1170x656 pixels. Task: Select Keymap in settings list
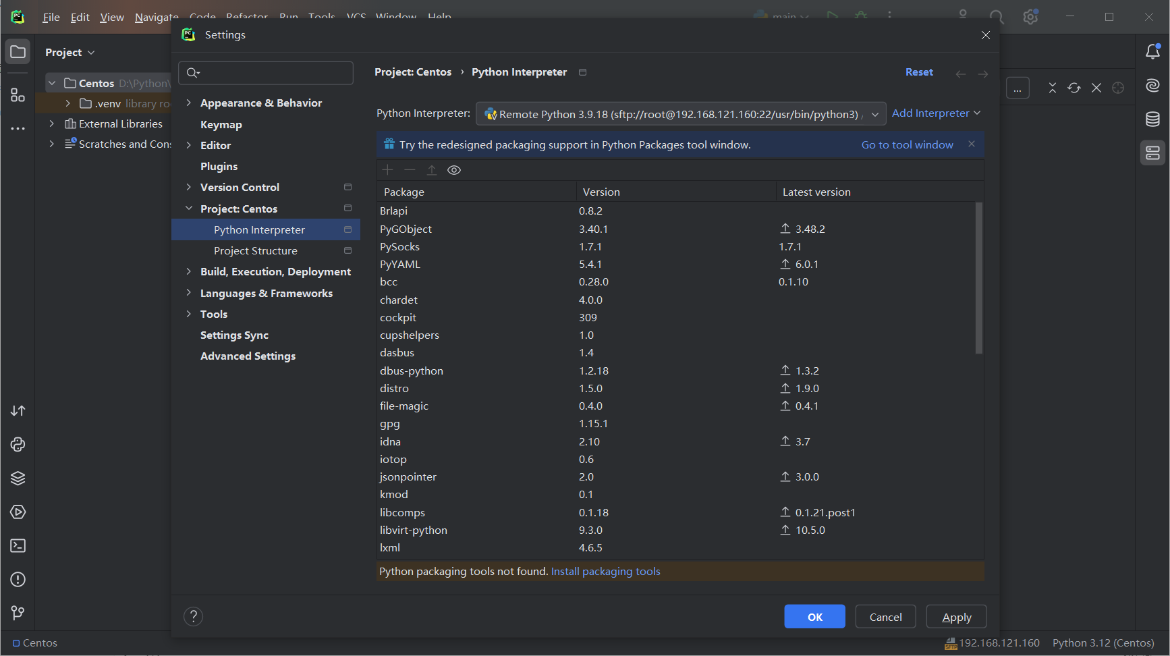[x=221, y=124]
